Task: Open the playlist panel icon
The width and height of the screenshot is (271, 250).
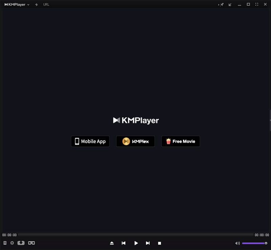Action: pyautogui.click(x=5, y=243)
